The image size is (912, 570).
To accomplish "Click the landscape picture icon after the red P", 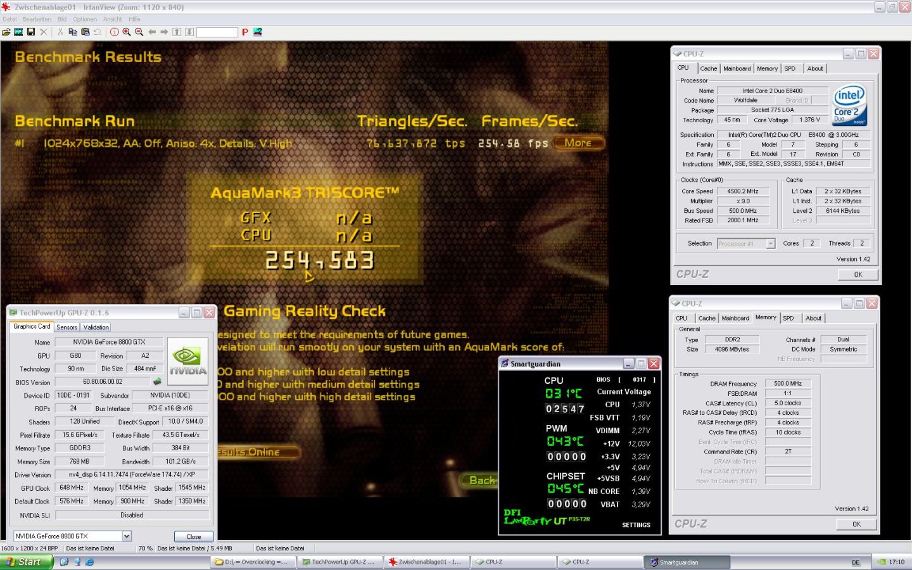I will click(258, 32).
